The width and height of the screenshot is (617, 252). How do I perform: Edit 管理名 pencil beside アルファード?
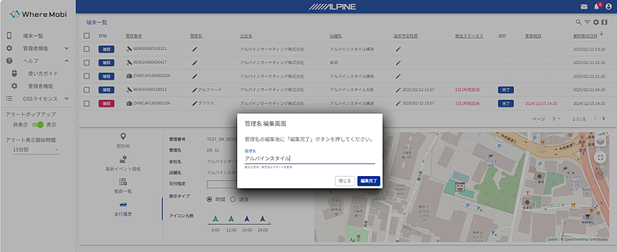[x=194, y=90]
